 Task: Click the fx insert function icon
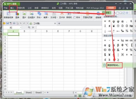tap(33, 27)
